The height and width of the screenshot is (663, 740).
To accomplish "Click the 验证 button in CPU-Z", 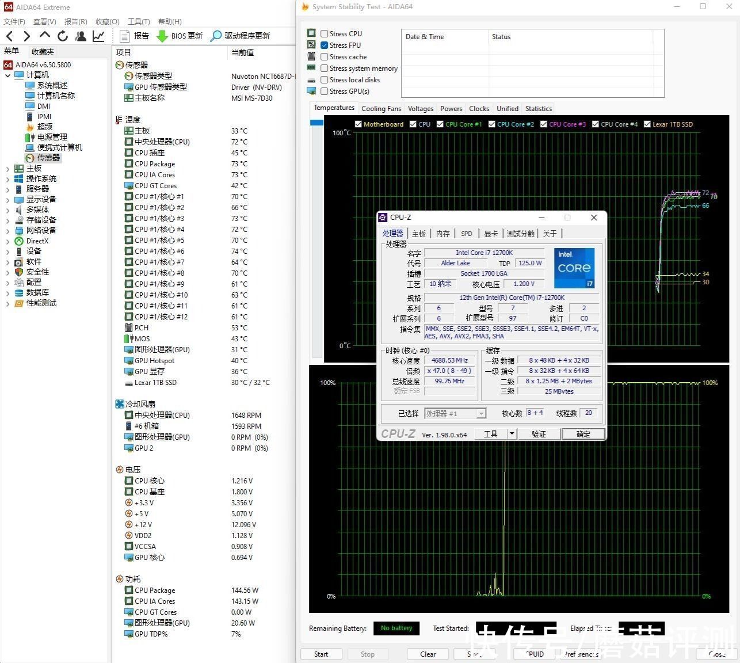I will pos(539,434).
